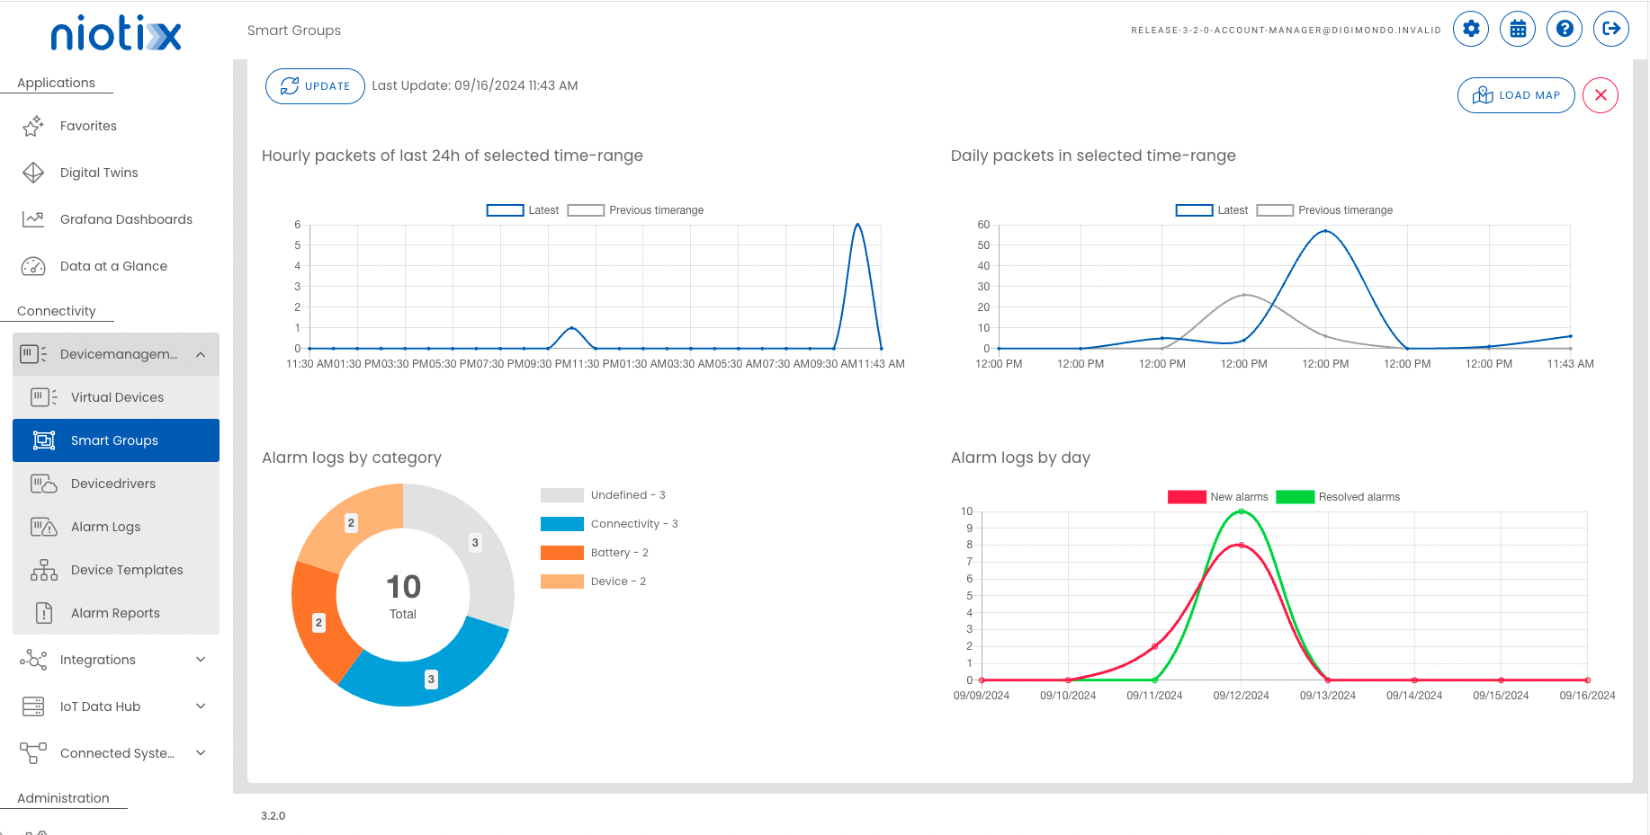
Task: Click the Data at a Glance gauge icon
Action: tap(33, 266)
